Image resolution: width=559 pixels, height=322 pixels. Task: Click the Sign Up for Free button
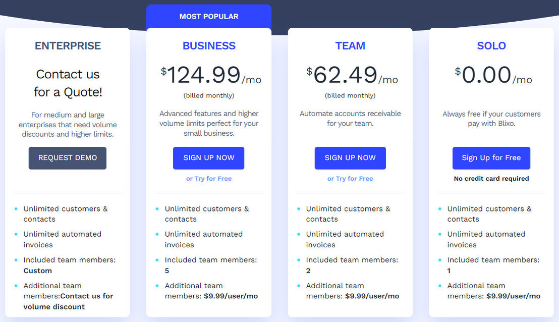[491, 158]
